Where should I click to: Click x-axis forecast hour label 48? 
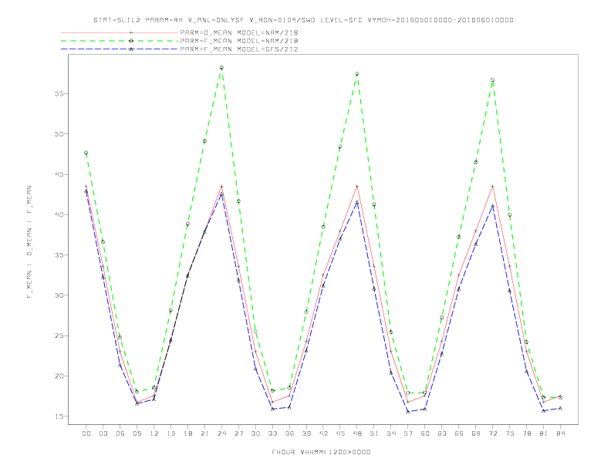coord(357,433)
